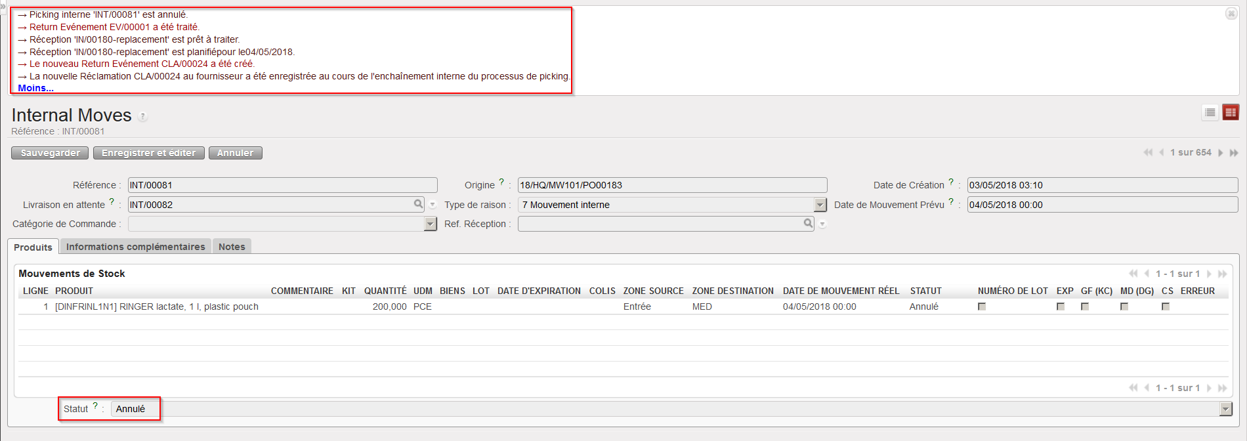Toggle EXP checkbox for RINGER lactate
Screen dimensions: 1247x441
coord(1061,306)
